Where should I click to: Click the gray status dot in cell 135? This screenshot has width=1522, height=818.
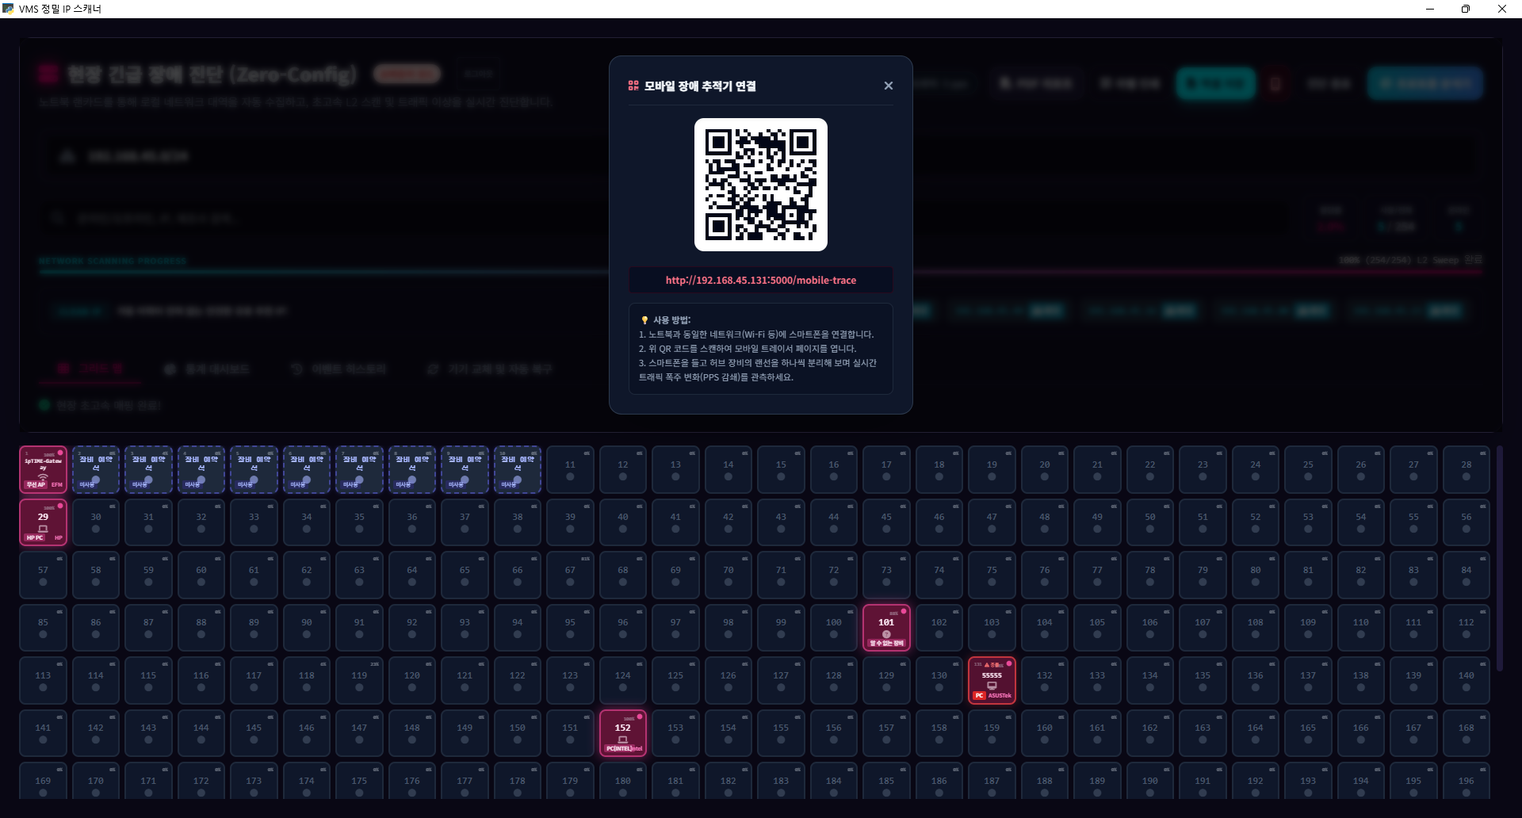tap(1203, 688)
